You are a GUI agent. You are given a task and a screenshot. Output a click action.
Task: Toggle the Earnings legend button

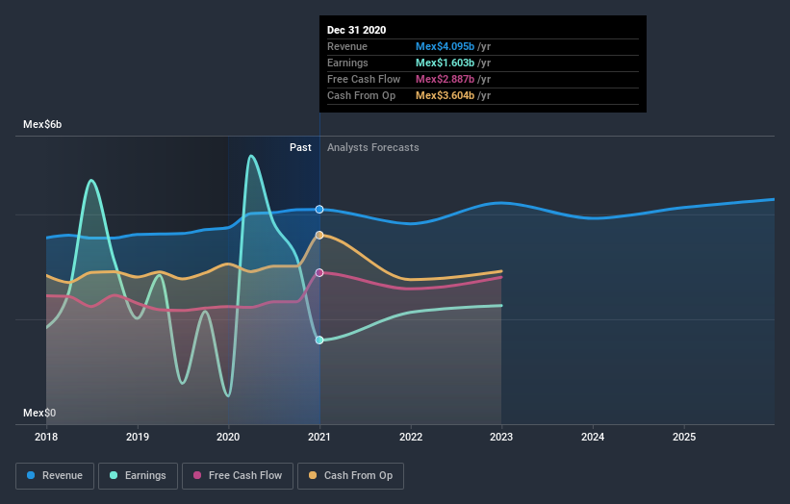138,476
